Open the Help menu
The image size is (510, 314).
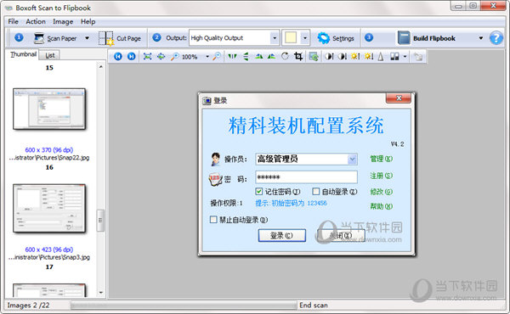pos(88,21)
